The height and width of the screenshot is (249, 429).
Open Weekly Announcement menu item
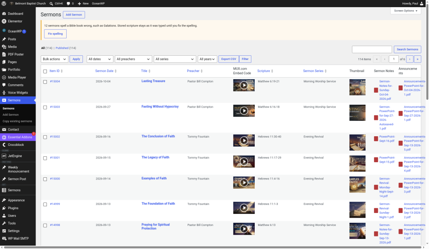(18, 169)
